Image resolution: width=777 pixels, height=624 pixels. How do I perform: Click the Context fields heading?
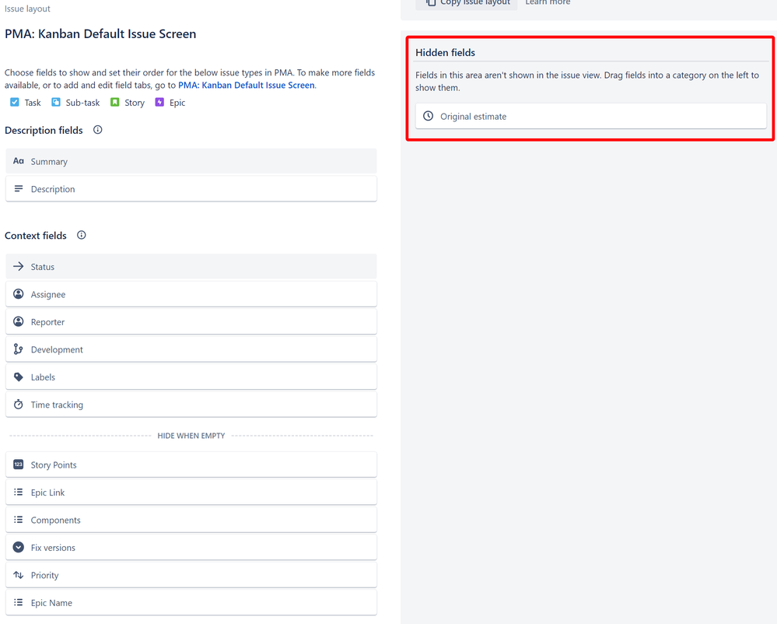click(x=36, y=236)
